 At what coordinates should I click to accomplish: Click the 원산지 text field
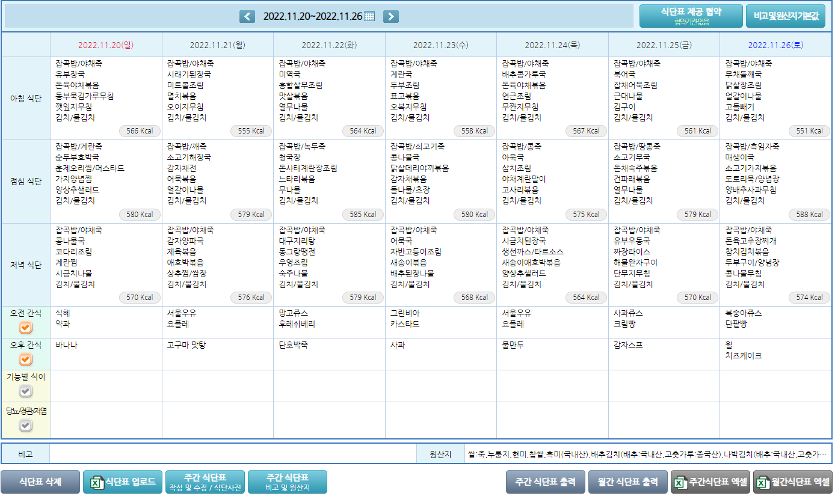tap(648, 455)
